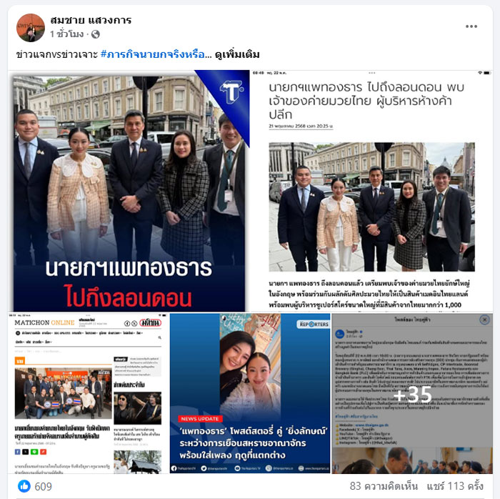Viewport: 500px width, 499px height.
Task: View the แชร์ 113 ครั้ง share count
Action: pos(455,486)
